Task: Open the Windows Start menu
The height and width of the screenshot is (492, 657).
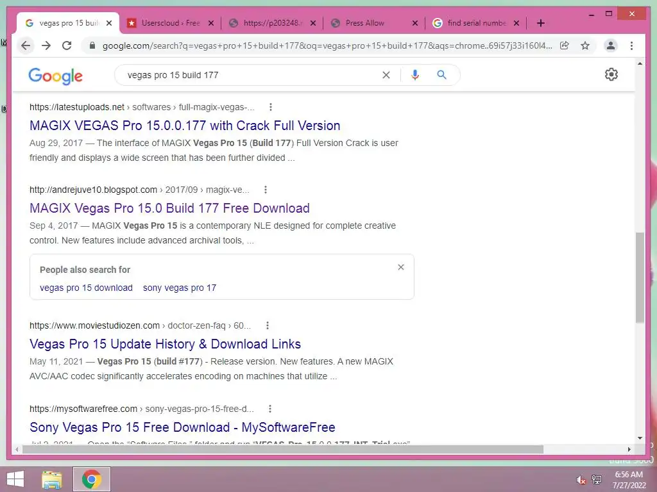Action: tap(15, 479)
